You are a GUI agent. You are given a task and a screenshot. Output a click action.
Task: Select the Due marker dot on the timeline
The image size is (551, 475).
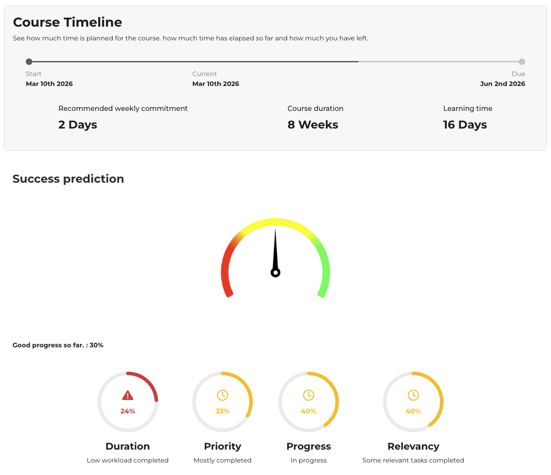(x=522, y=61)
